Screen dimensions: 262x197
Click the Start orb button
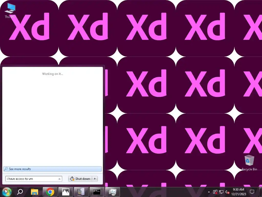coord(6,192)
